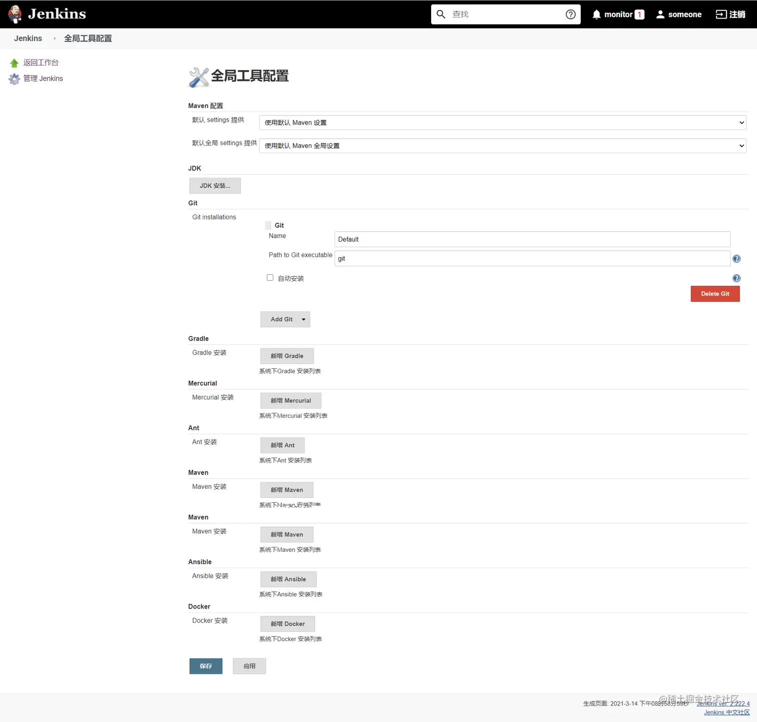Click the breadcrumb separator arrow after Jenkins
Screen dimensions: 757x722
(x=55, y=39)
